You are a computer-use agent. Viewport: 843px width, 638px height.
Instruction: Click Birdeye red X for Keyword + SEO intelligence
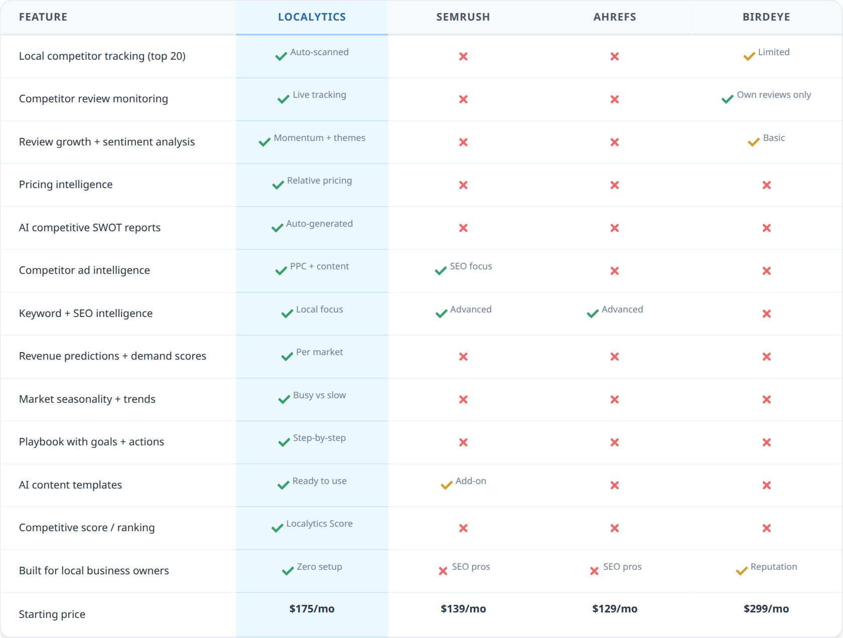[766, 314]
